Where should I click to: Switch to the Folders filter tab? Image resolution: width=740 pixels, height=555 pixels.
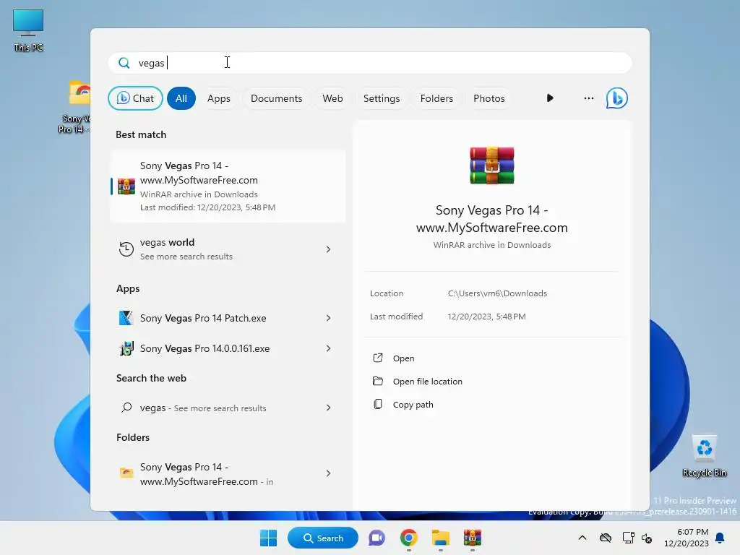click(x=436, y=98)
